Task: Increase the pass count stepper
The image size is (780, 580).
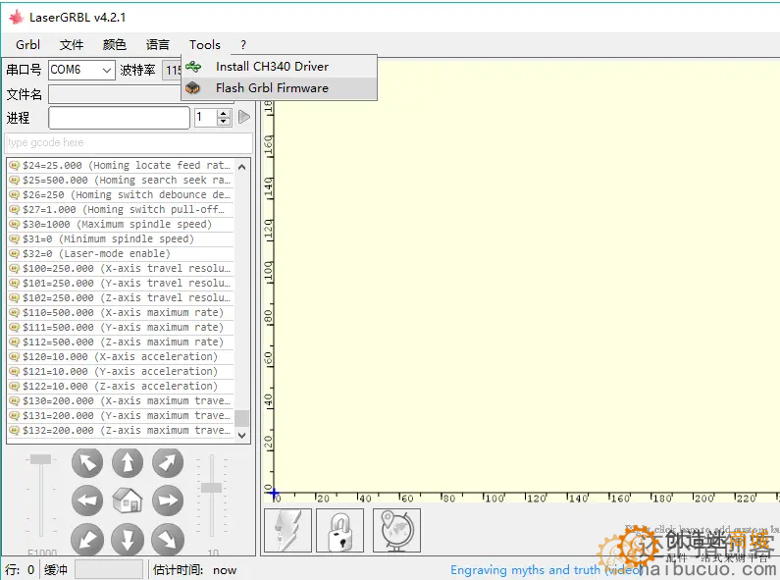Action: tap(224, 114)
